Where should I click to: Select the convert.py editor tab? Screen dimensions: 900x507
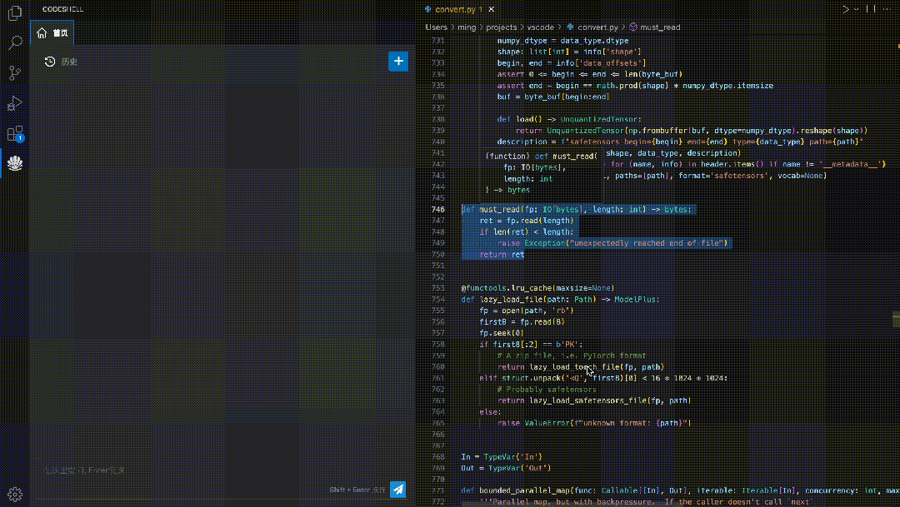point(458,9)
